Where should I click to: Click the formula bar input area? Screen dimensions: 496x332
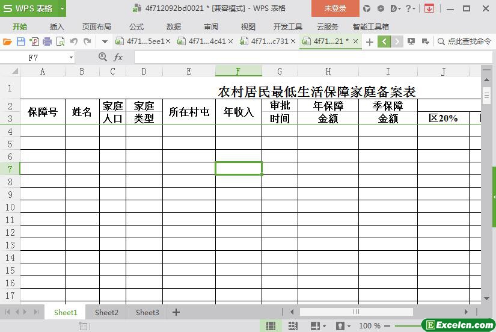click(313, 58)
